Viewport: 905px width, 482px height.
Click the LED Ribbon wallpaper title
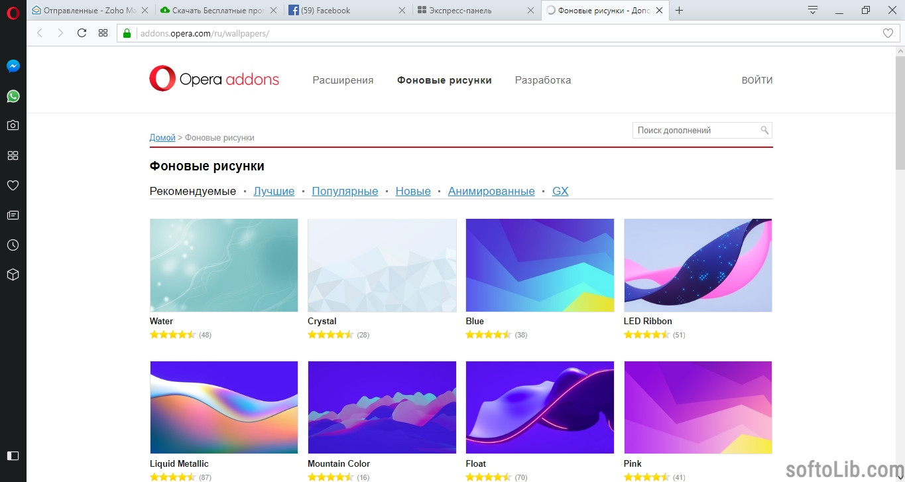pyautogui.click(x=648, y=321)
